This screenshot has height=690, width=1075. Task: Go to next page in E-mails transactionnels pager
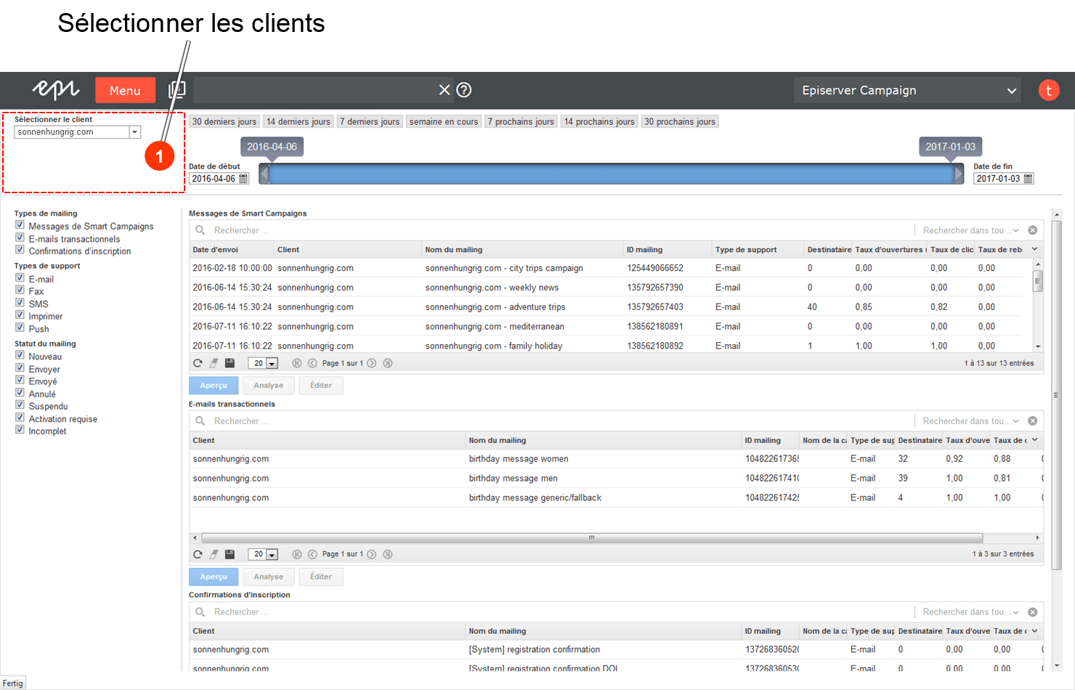tap(372, 554)
